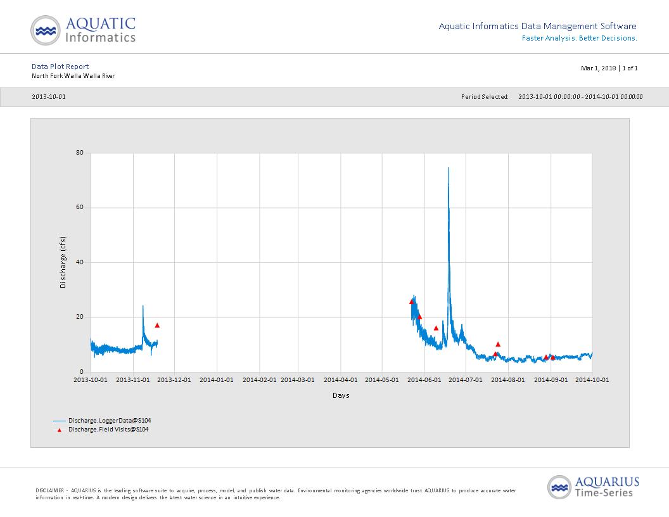Click the x-axis label 2014-03-01
Viewport: 669px width, 517px height.
(x=298, y=380)
